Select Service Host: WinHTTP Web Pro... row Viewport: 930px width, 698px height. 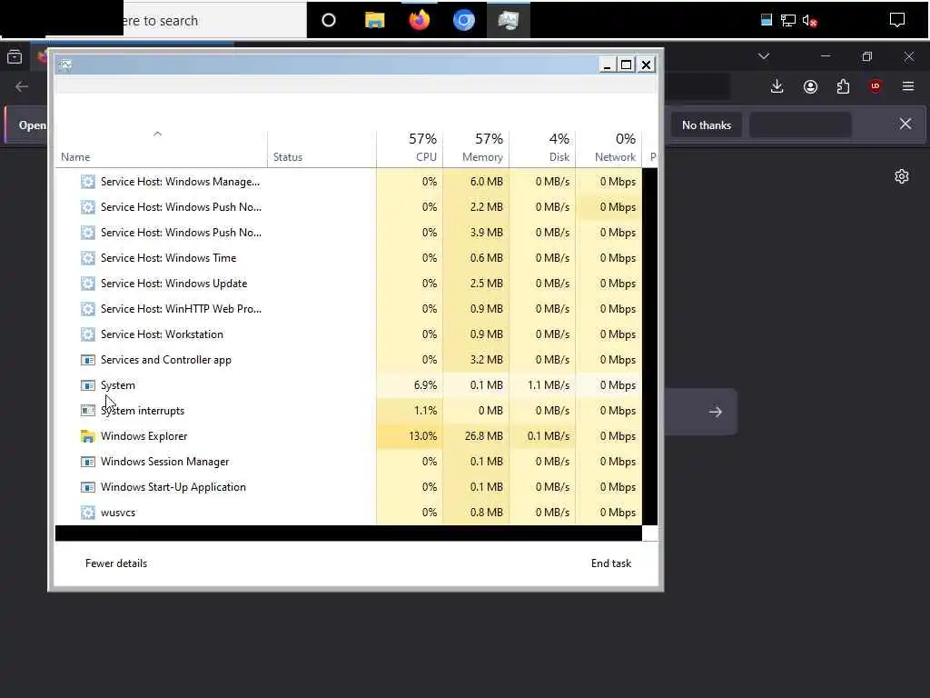point(349,309)
